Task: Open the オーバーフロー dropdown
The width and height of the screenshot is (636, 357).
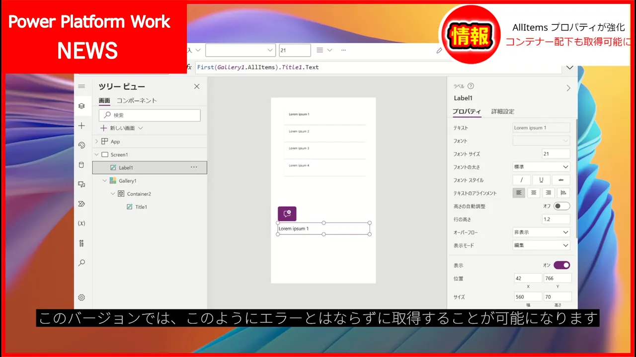Action: pos(541,232)
